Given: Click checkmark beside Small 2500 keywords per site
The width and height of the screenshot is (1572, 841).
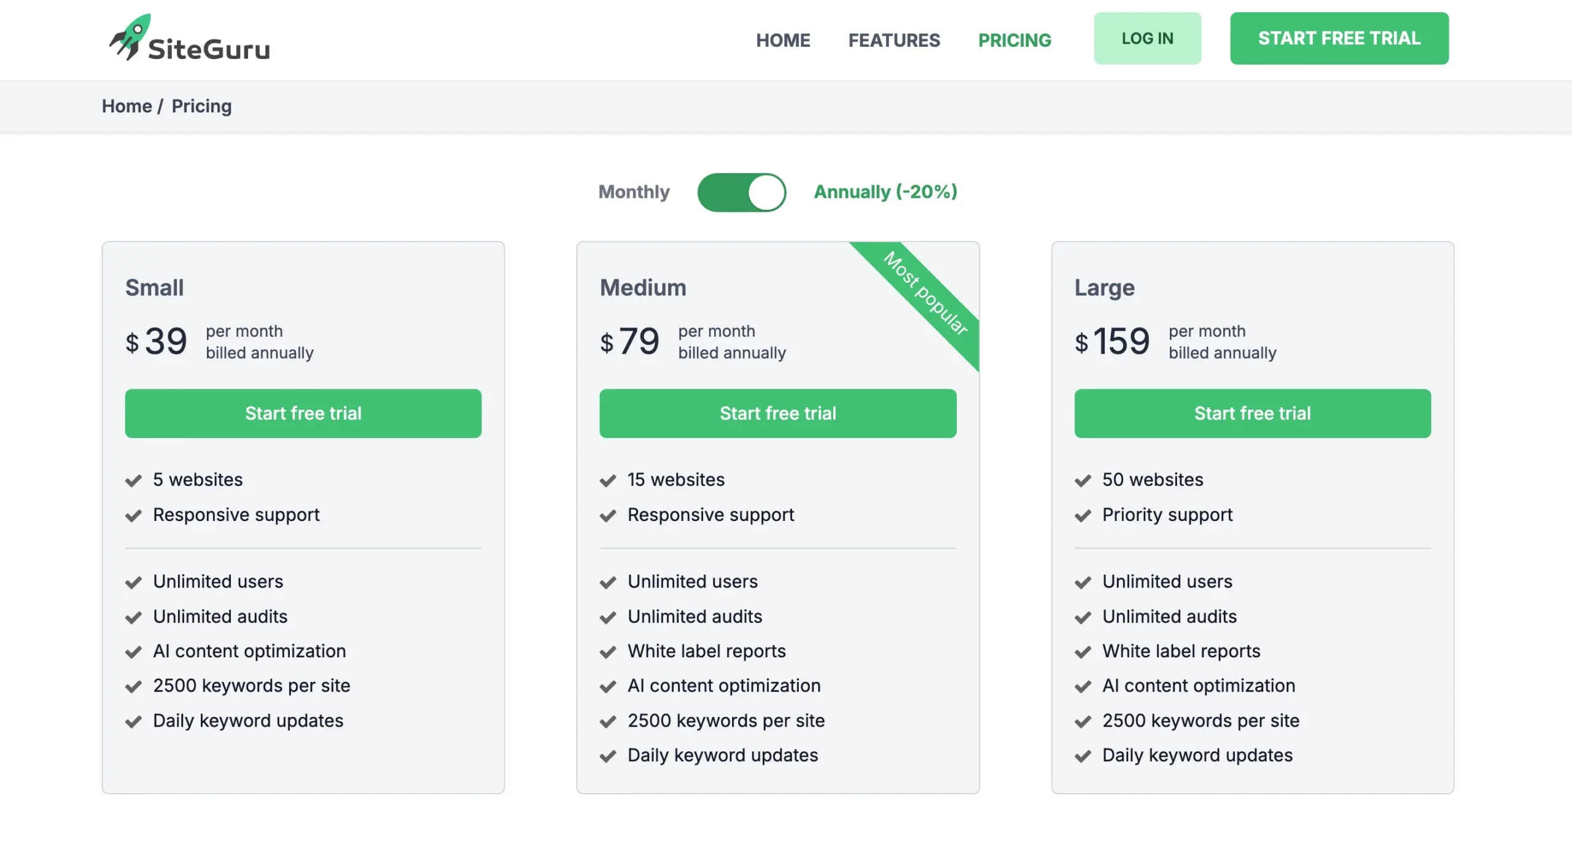Looking at the screenshot, I should click(x=133, y=686).
